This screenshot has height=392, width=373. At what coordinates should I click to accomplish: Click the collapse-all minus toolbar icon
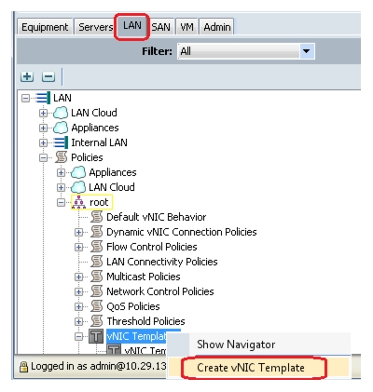point(48,76)
